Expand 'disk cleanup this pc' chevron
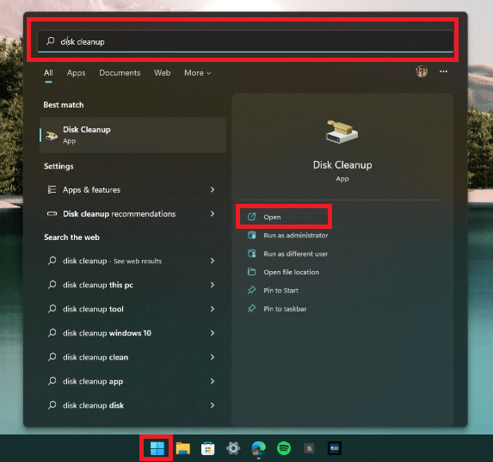 point(213,285)
